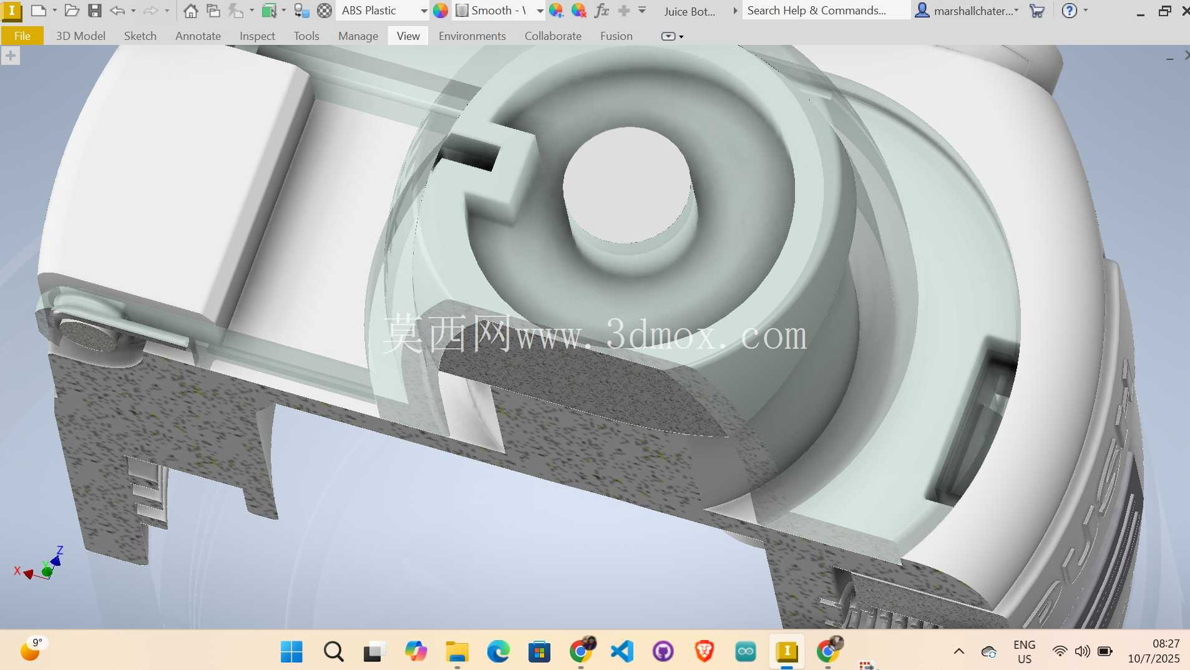Switch to the Sketch tab
Viewport: 1190px width, 670px height.
[x=140, y=36]
